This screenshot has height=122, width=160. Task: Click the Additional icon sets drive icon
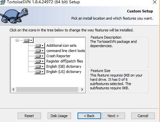tap(38, 45)
